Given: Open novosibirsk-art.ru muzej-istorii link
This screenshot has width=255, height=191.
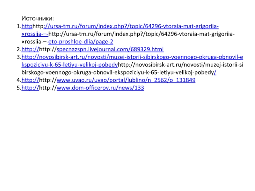Looking at the screenshot, I should pos(132,57).
